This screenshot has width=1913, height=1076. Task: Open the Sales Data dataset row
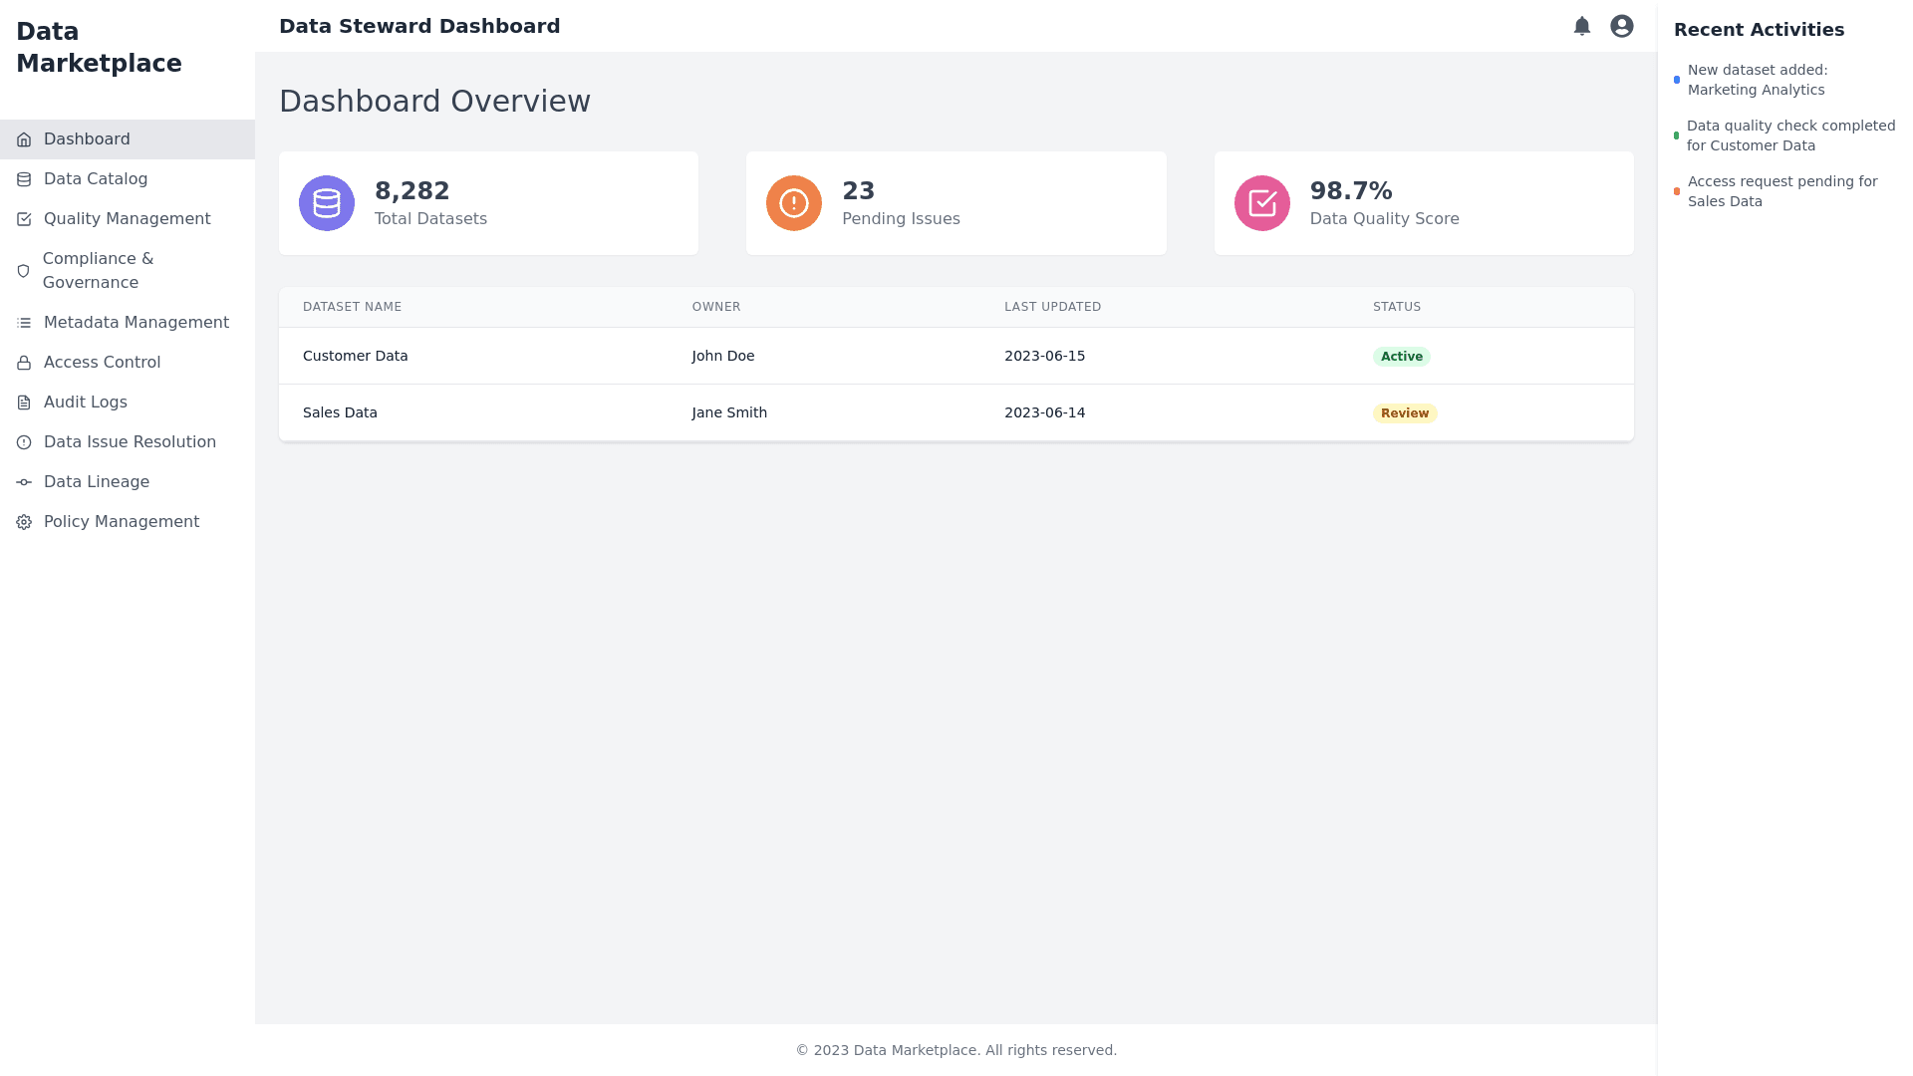click(x=340, y=412)
